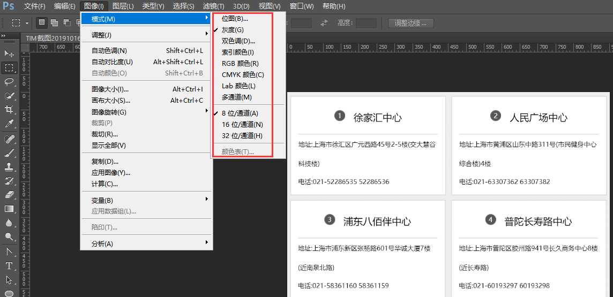This screenshot has height=297, width=613.
Task: Select the Pen tool
Action: pos(9,252)
